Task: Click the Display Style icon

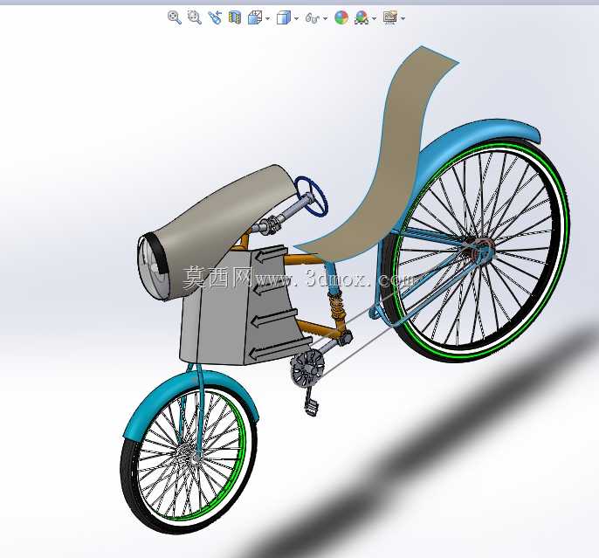Action: [284, 17]
